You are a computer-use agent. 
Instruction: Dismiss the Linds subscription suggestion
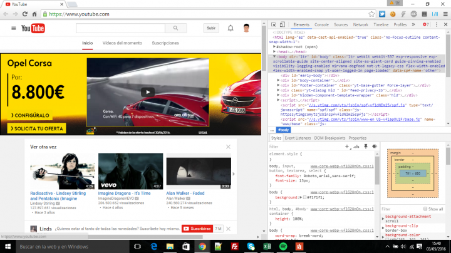point(228,229)
